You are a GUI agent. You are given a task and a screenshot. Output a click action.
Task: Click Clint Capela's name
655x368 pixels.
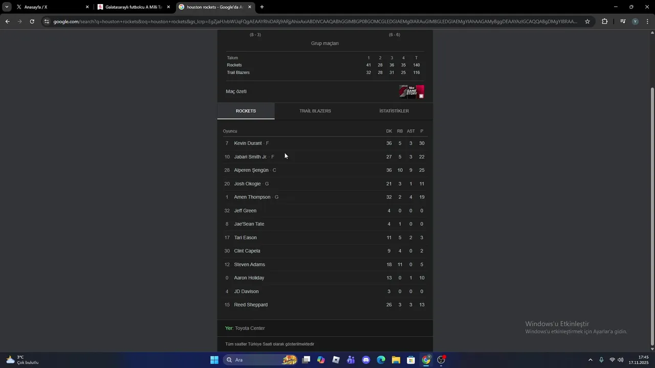(x=247, y=251)
